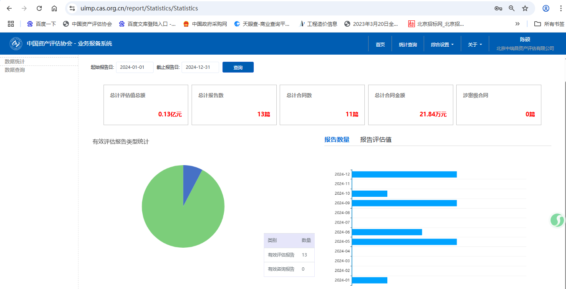Click the green floating assistant icon
Viewport: 566px width, 289px height.
(557, 220)
